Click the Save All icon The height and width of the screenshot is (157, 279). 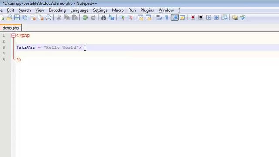tap(25, 17)
